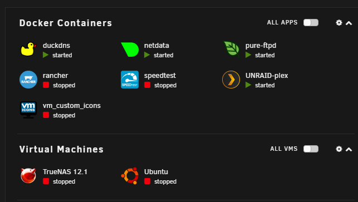Click the duckdns container name
Viewport: 358px width, 202px height.
pyautogui.click(x=56, y=46)
